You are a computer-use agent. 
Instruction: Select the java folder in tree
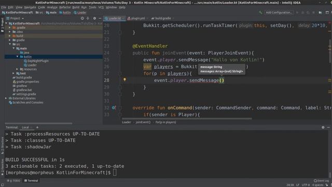pos(24,52)
